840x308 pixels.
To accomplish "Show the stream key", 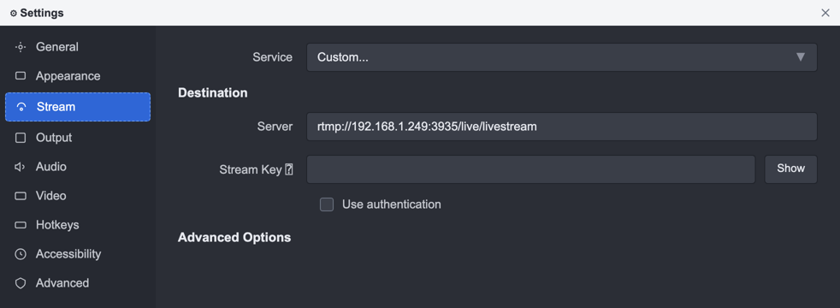I will pos(790,169).
